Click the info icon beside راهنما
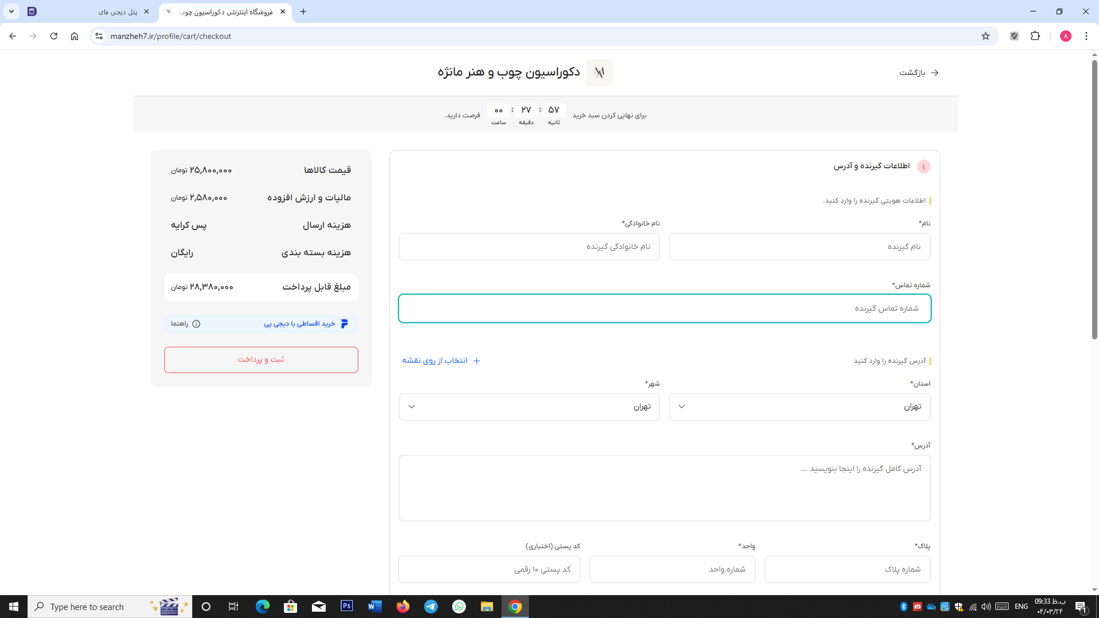Viewport: 1099px width, 618px height. tap(196, 324)
